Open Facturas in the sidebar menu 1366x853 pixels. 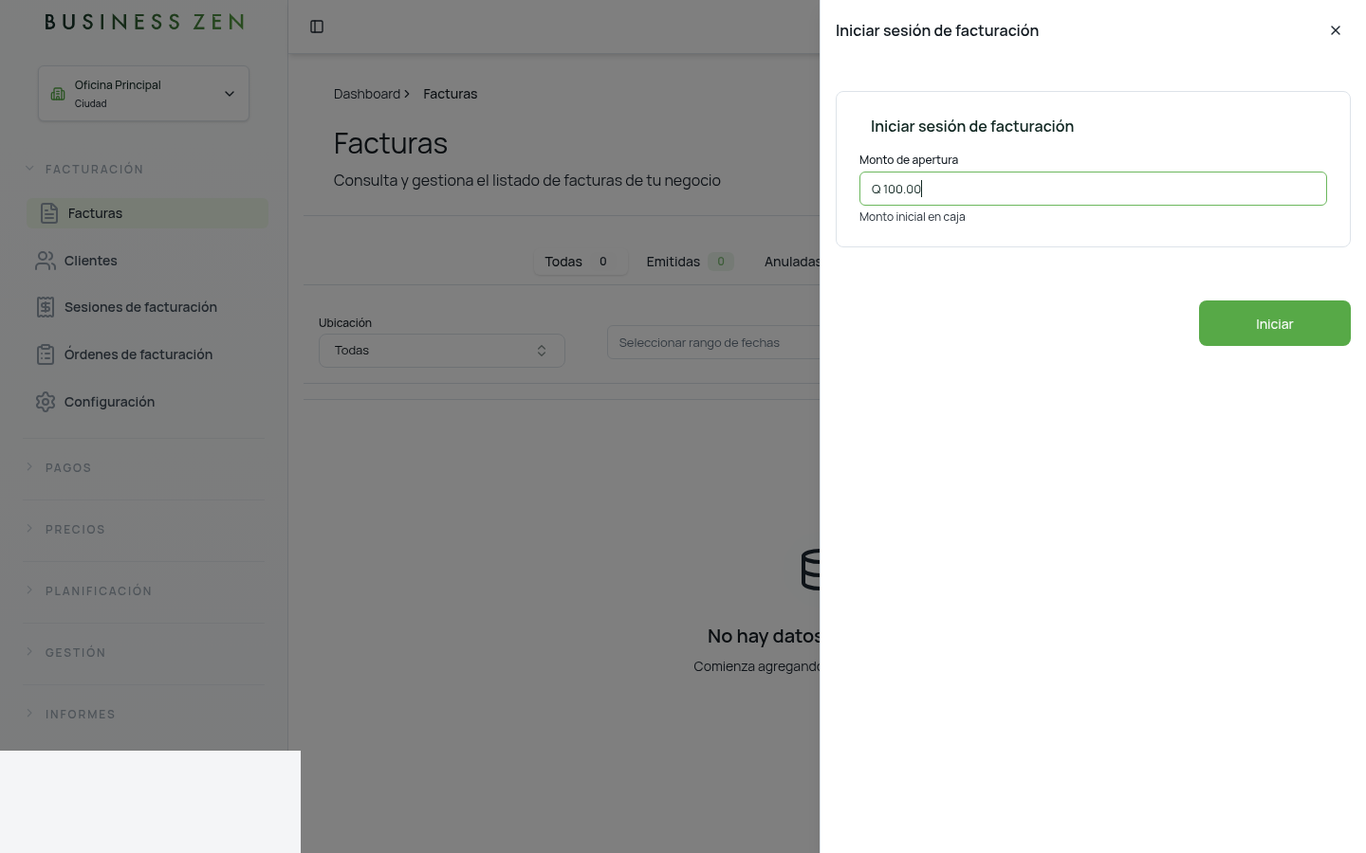tap(147, 213)
